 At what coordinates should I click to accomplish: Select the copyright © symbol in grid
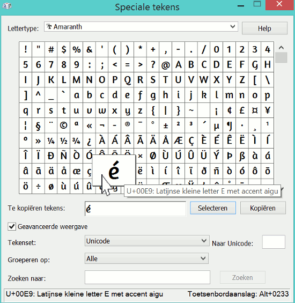[x=64, y=125]
